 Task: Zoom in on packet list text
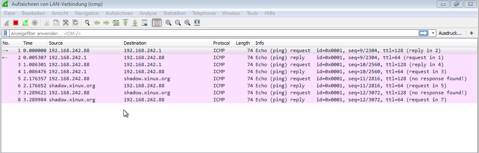pyautogui.click(x=168, y=23)
